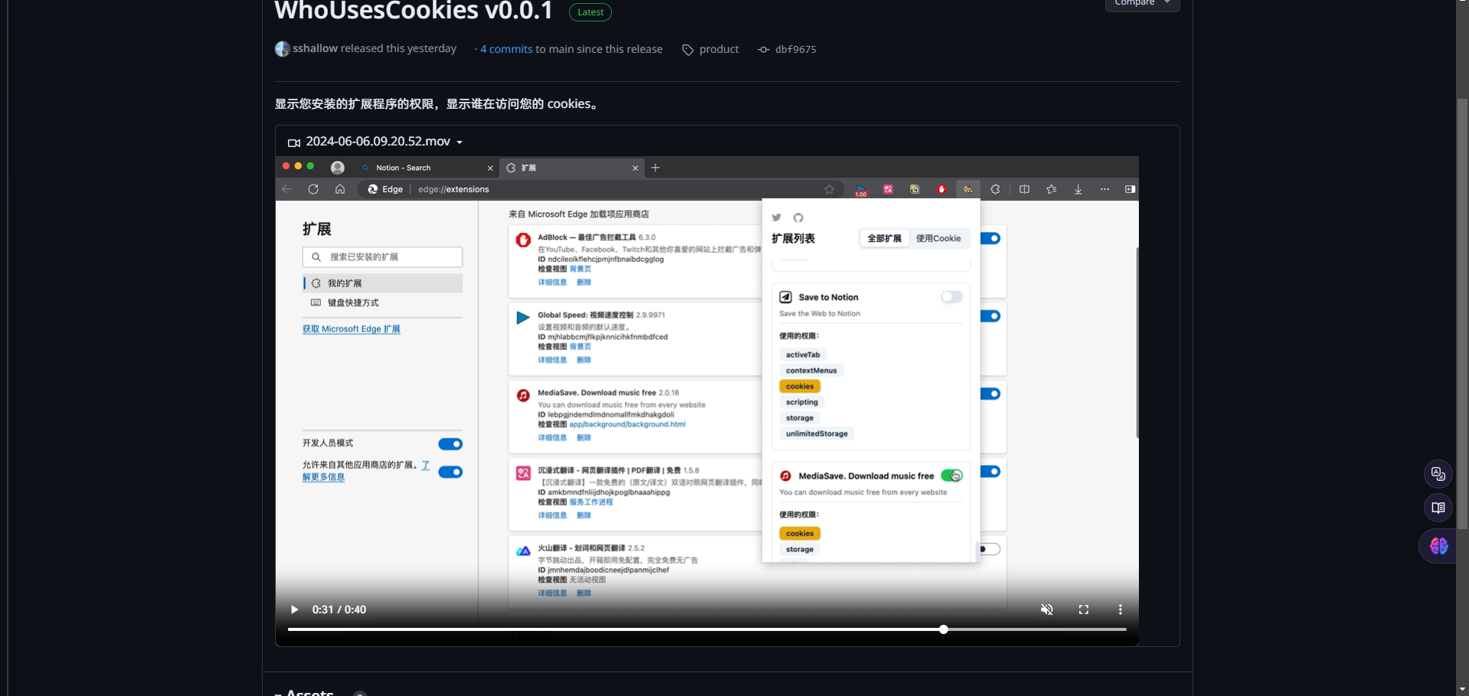Open the colorful brain assistant icon

tap(1438, 546)
